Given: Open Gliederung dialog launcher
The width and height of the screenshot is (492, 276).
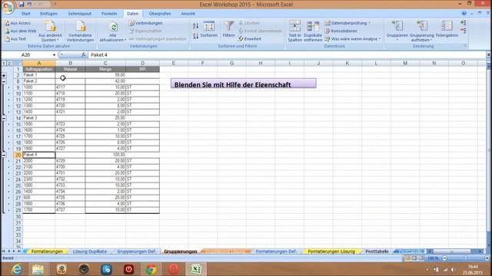Looking at the screenshot, I should pos(465,46).
